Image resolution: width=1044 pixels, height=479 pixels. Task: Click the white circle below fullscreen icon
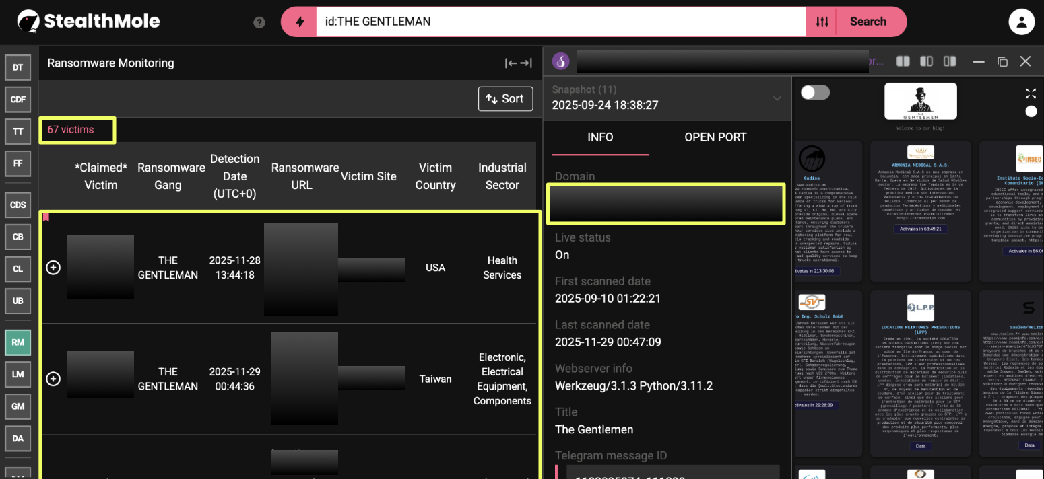click(x=1031, y=112)
